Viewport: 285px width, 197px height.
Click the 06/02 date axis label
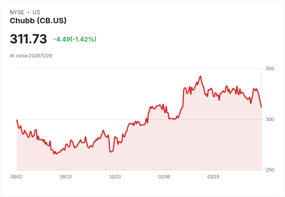pos(17,177)
